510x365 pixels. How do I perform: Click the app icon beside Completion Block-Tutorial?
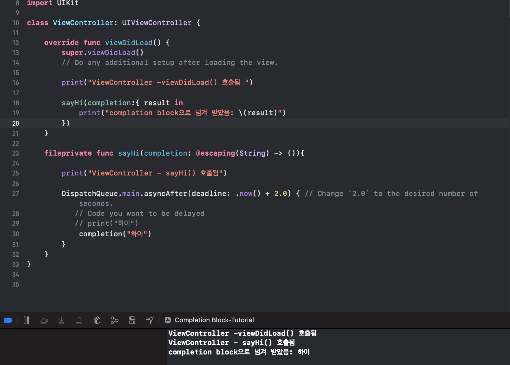point(168,320)
